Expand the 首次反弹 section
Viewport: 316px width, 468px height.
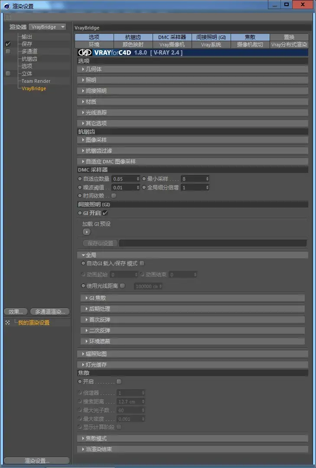click(x=192, y=320)
